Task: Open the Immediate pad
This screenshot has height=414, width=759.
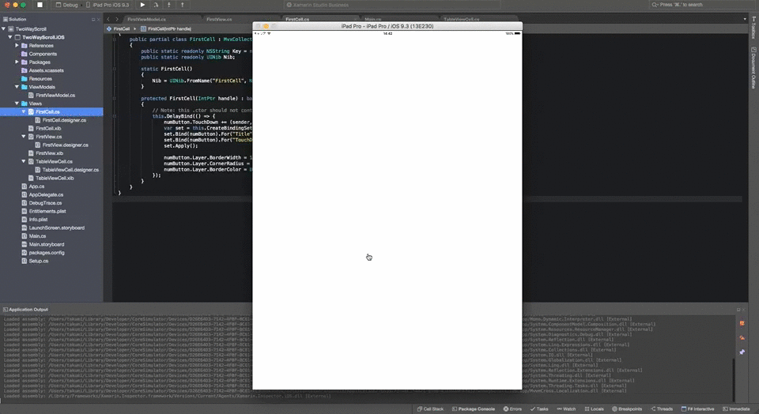Action: click(x=736, y=409)
